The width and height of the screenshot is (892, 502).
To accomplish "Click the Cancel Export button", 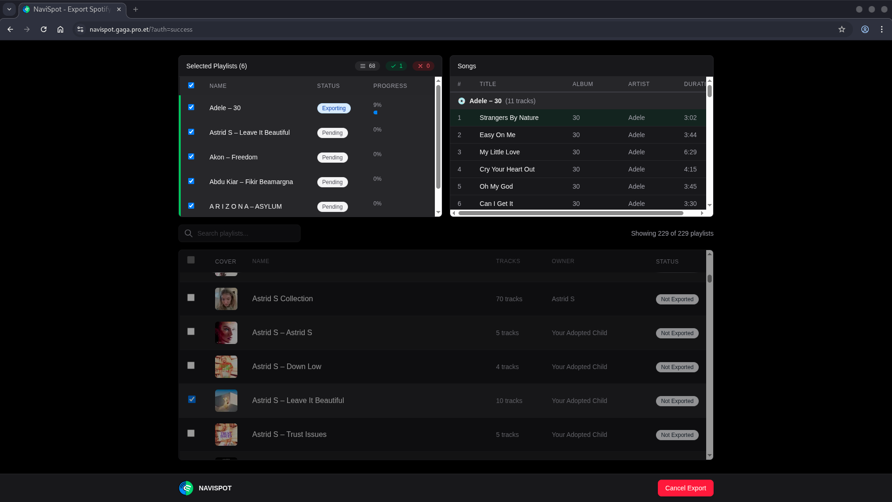I will click(685, 488).
